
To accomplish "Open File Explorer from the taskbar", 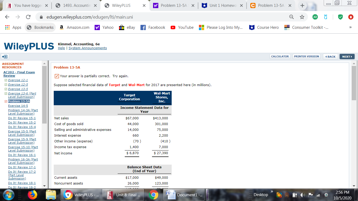I will coord(51,195).
